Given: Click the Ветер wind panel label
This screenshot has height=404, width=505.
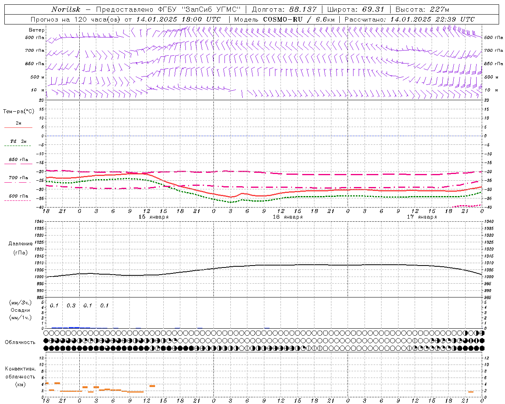Looking at the screenshot, I should pyautogui.click(x=37, y=30).
